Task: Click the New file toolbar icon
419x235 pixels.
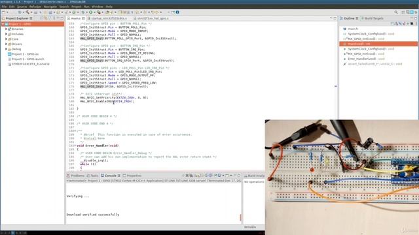Action: pyautogui.click(x=3, y=12)
